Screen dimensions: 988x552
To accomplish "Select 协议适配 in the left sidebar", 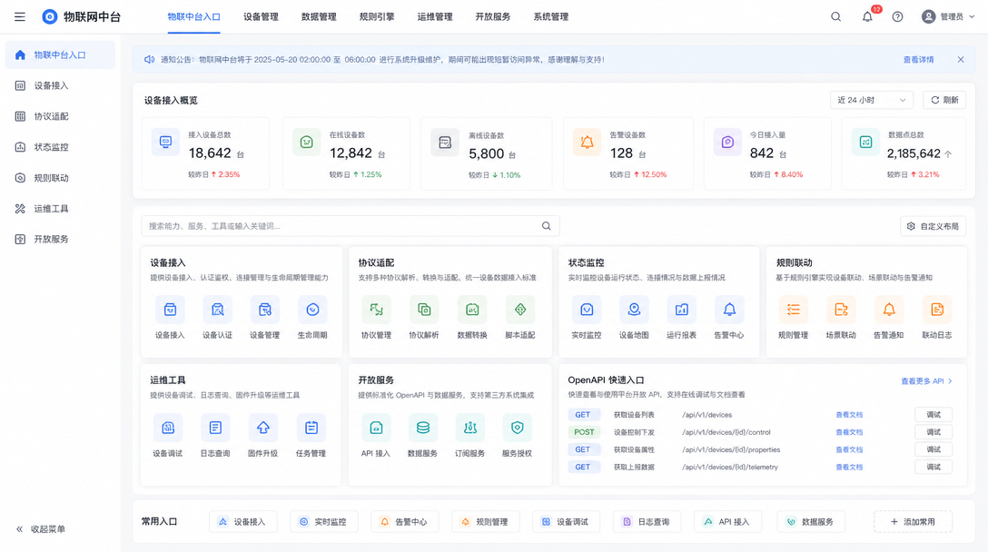I will click(60, 116).
